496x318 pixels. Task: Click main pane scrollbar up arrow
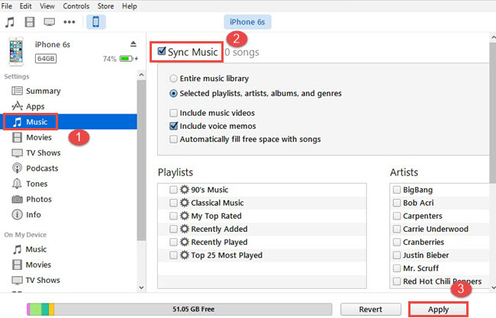[x=493, y=37]
